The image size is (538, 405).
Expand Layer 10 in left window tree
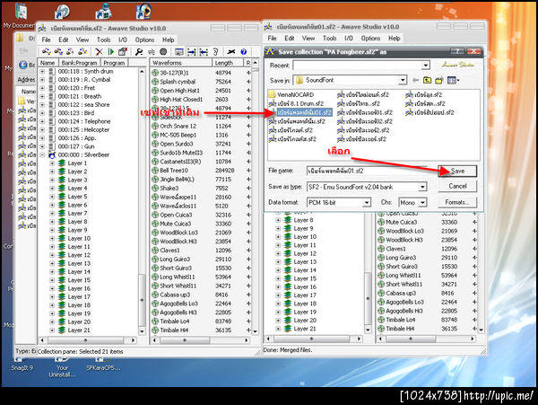click(x=52, y=238)
